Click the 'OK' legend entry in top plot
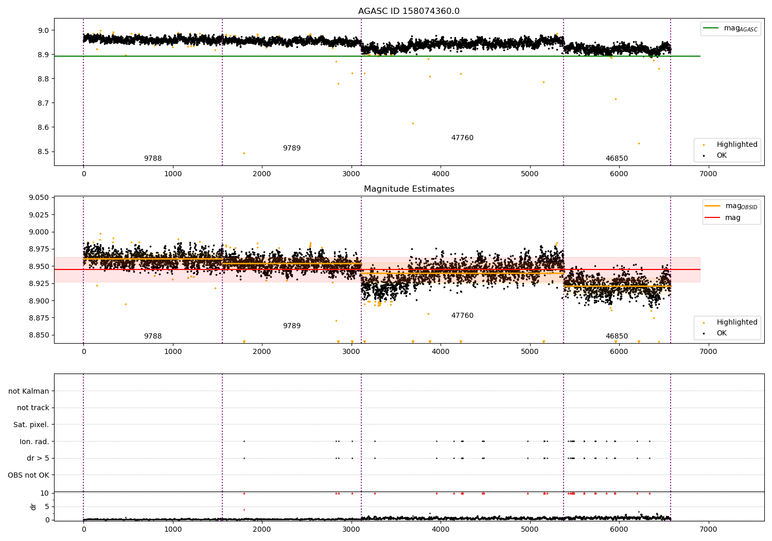This screenshot has width=772, height=541. 715,156
